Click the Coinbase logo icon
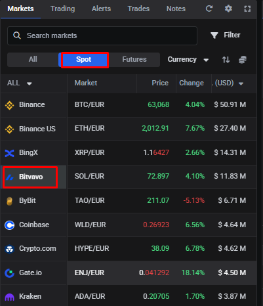 [x=9, y=225]
